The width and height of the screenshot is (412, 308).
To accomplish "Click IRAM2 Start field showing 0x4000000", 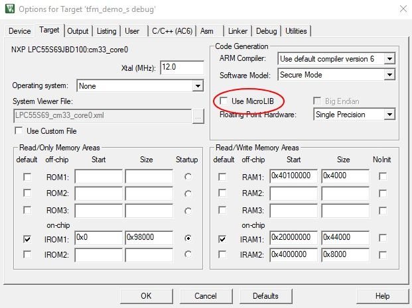I will 293,254.
